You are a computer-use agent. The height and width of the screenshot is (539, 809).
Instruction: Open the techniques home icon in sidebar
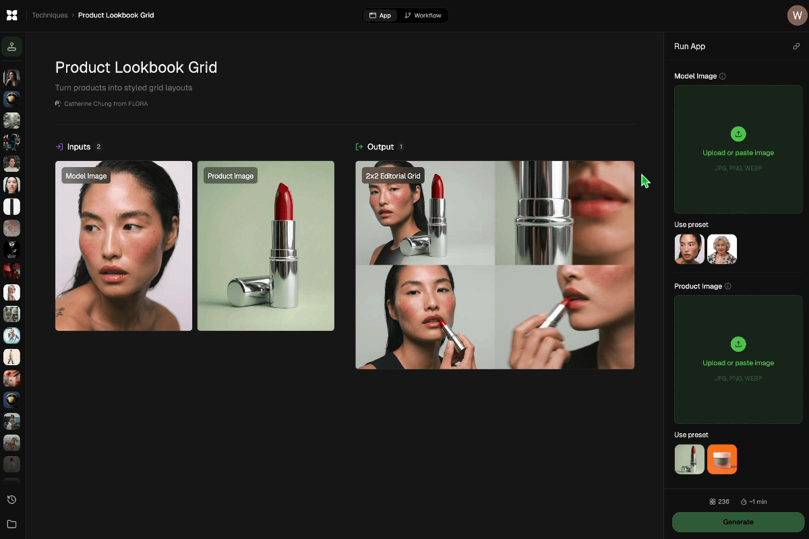tap(11, 46)
